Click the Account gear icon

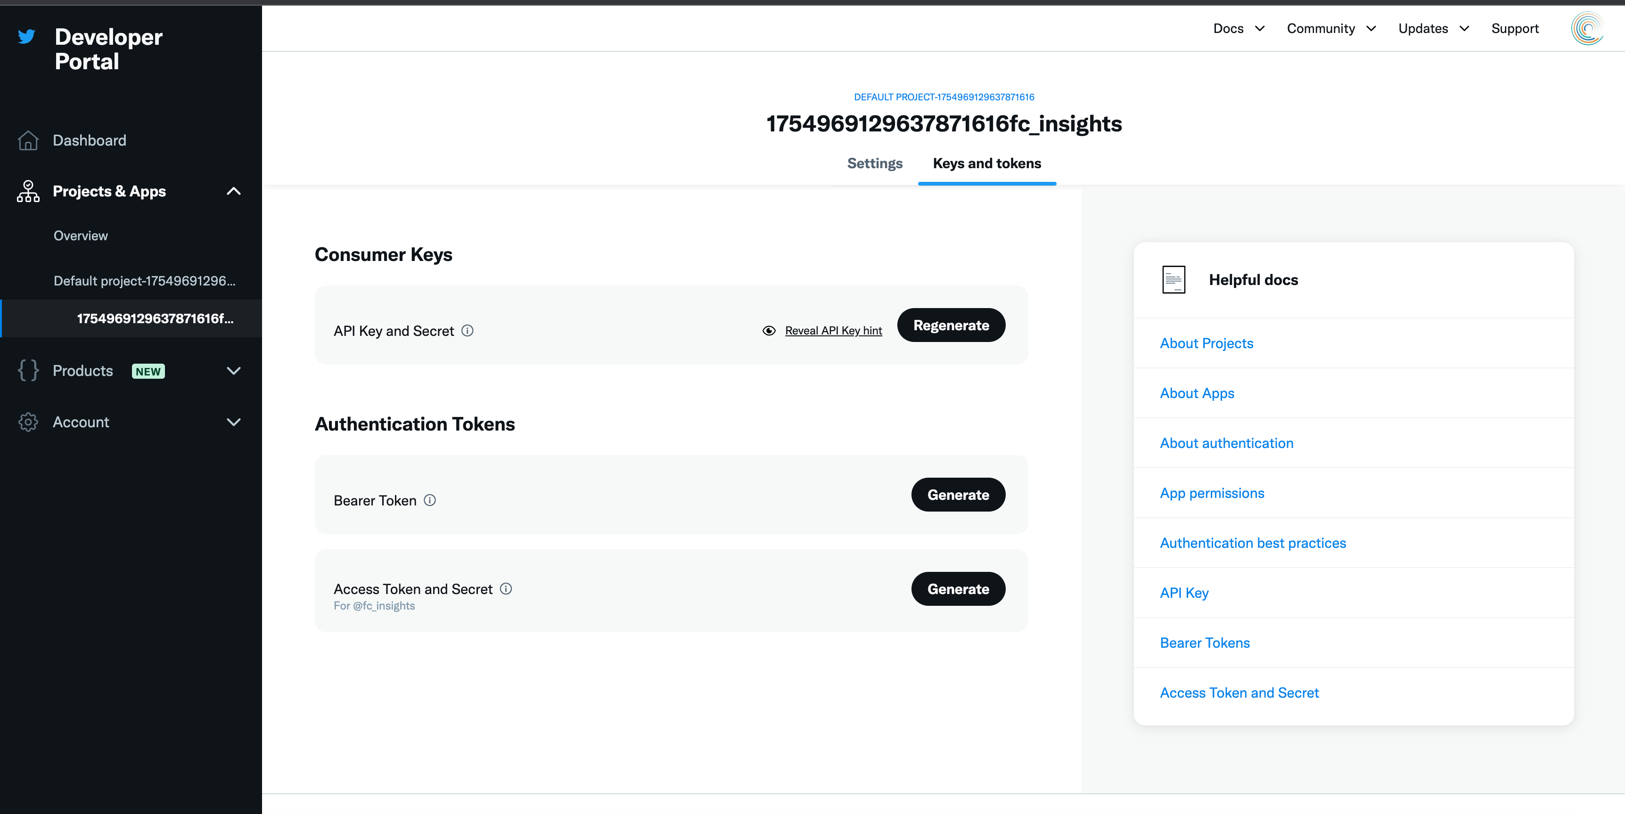28,423
